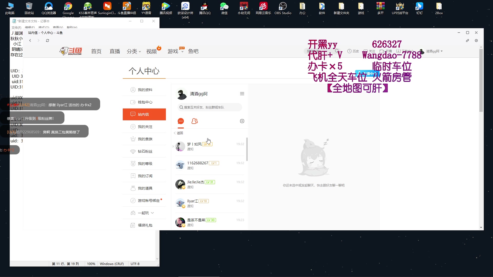
Task: Click the Notepad UTF-8 status entry
Action: (135, 264)
